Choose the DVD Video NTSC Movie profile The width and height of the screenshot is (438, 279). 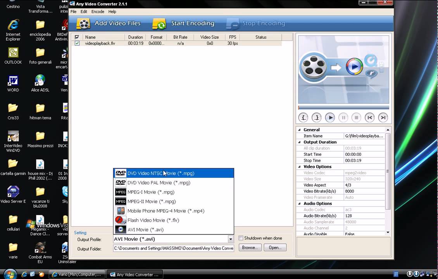[174, 173]
